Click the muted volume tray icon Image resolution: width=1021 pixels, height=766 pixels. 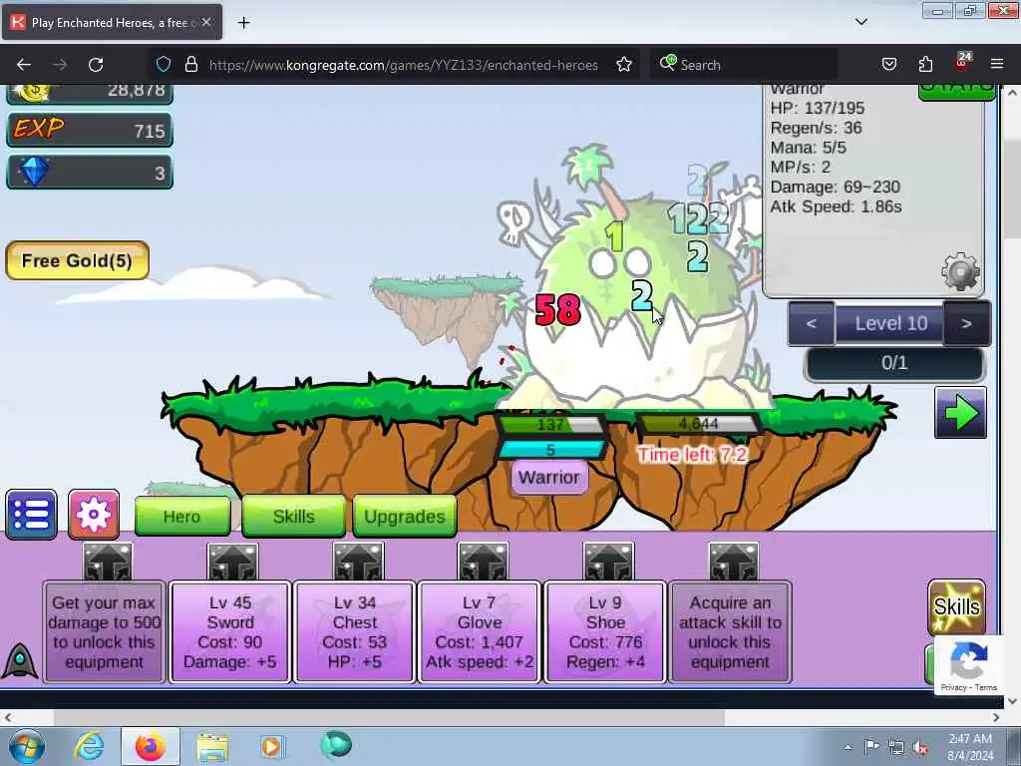click(920, 747)
